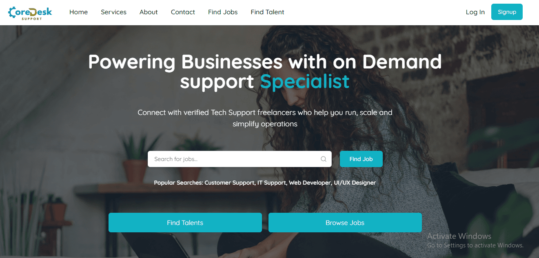Click the Find Job button
The image size is (539, 258).
pyautogui.click(x=361, y=159)
